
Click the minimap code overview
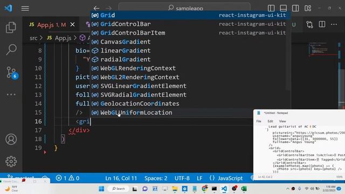(322, 50)
